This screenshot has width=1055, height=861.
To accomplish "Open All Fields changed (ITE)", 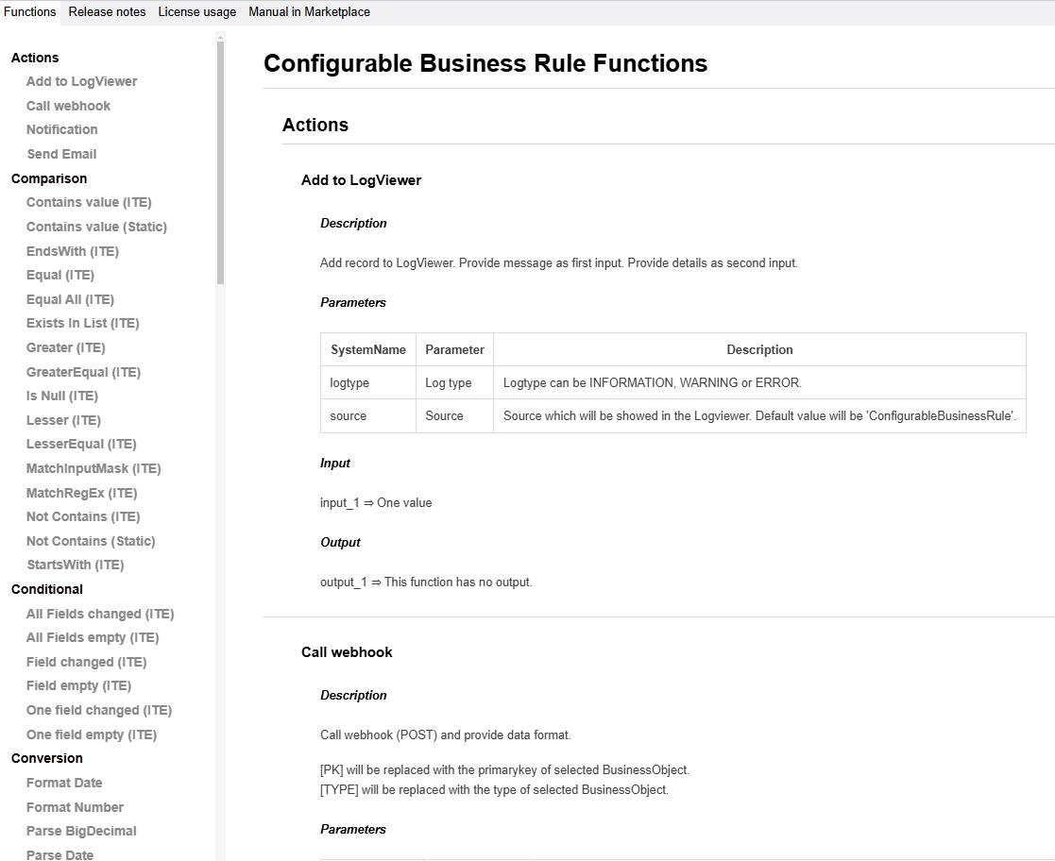I will [x=100, y=614].
